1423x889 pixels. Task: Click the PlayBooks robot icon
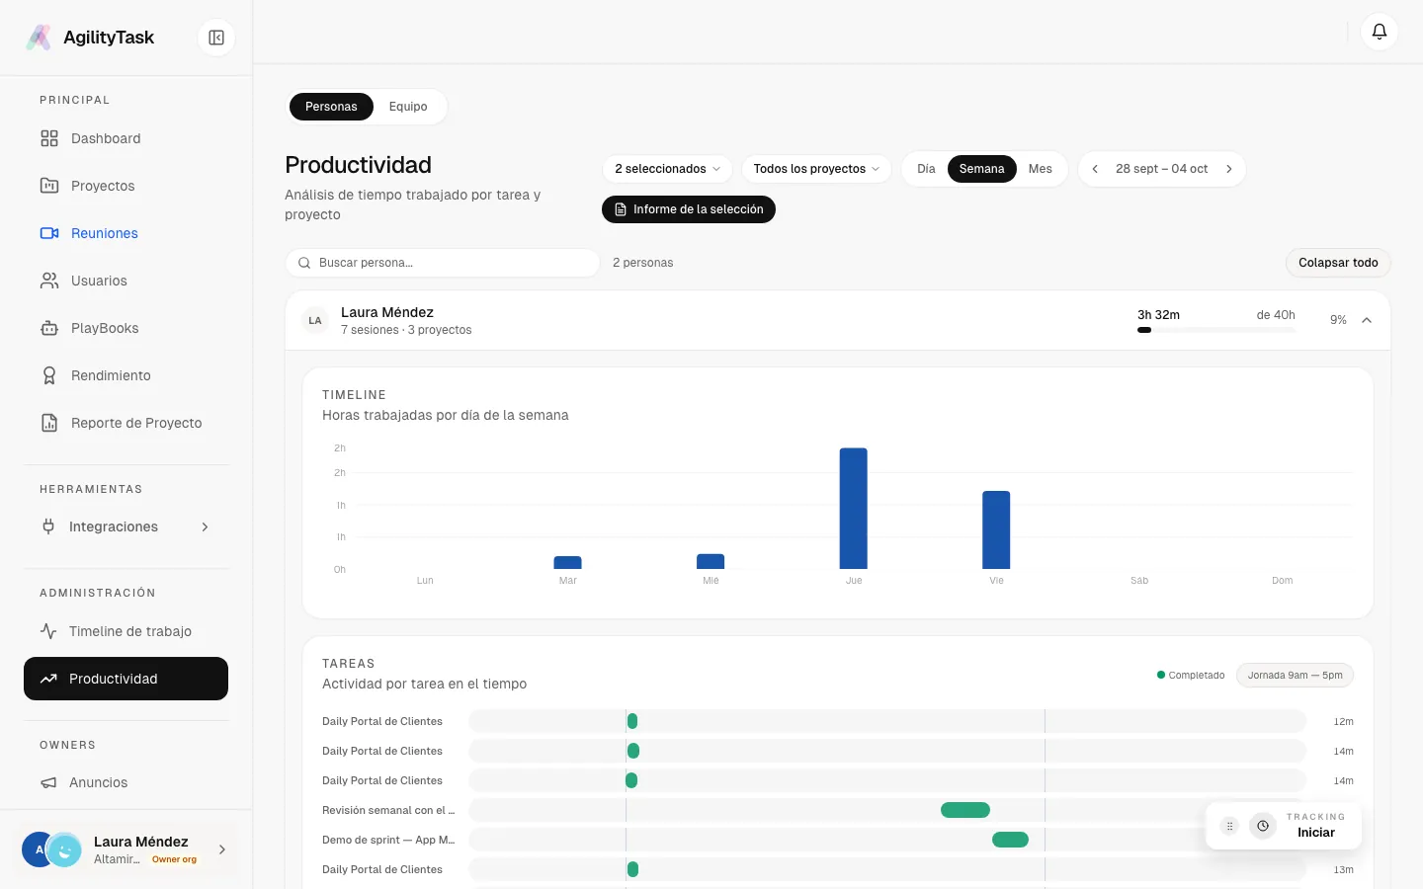click(x=49, y=328)
